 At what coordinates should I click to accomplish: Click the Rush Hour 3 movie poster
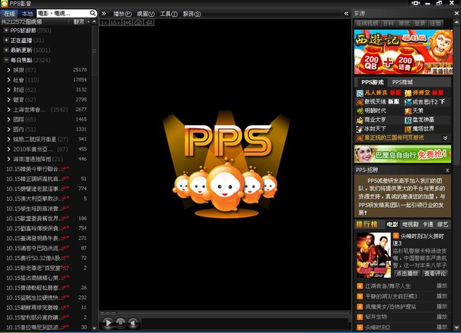pyautogui.click(x=374, y=256)
